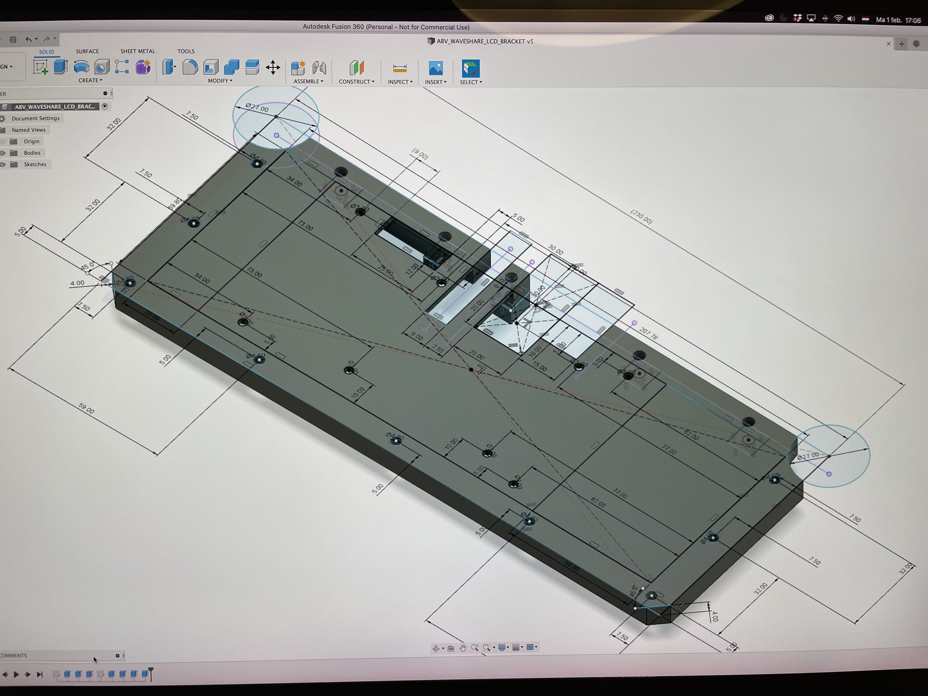Open the CONSTRUCT dropdown menu
The height and width of the screenshot is (696, 928).
point(356,82)
